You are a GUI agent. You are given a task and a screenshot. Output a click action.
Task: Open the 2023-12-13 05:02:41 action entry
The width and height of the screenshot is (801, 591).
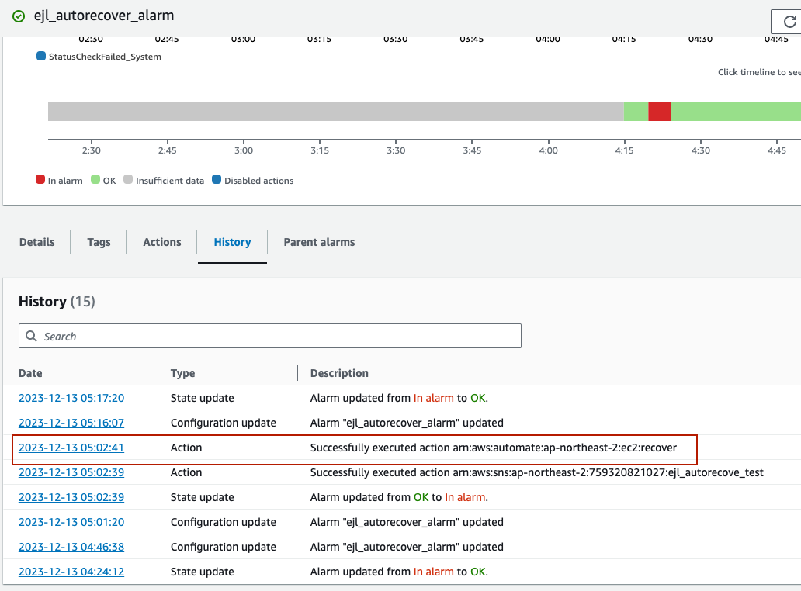[71, 448]
